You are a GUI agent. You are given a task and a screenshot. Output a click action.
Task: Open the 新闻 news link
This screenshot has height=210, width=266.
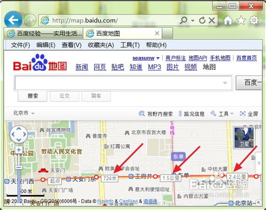pyautogui.click(x=81, y=68)
